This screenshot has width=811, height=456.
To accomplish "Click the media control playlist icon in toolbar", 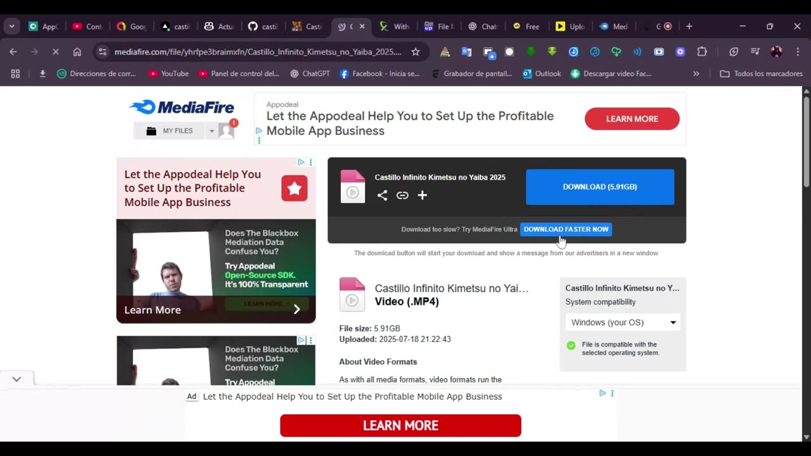I will [755, 52].
